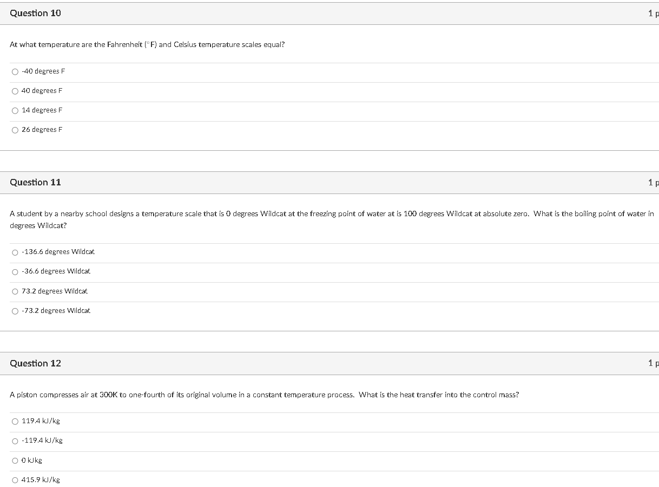Choose the 14 degrees F answer
This screenshot has width=659, height=487.
[15, 110]
